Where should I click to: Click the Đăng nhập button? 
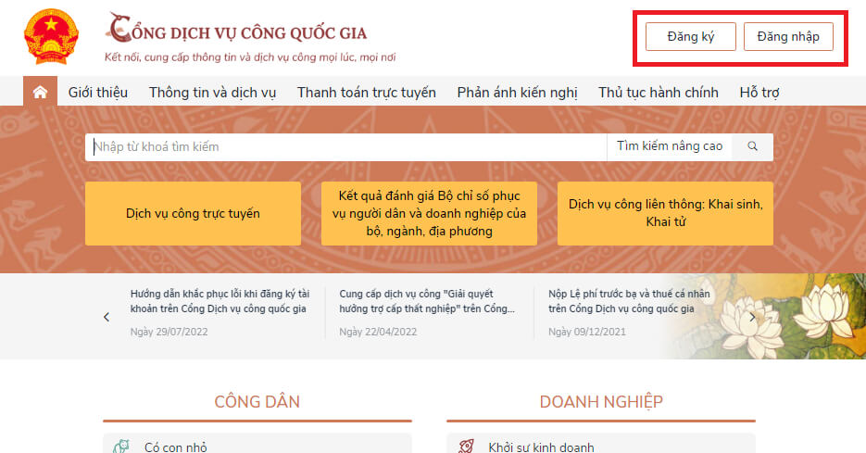point(788,36)
